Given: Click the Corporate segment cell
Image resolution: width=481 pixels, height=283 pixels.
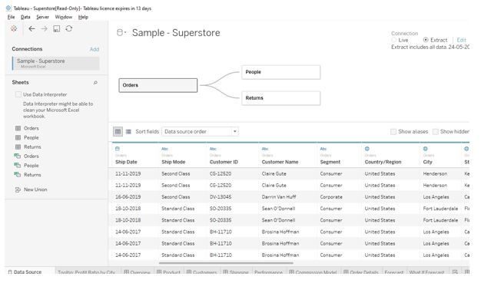Looking at the screenshot, I should click(x=331, y=197).
